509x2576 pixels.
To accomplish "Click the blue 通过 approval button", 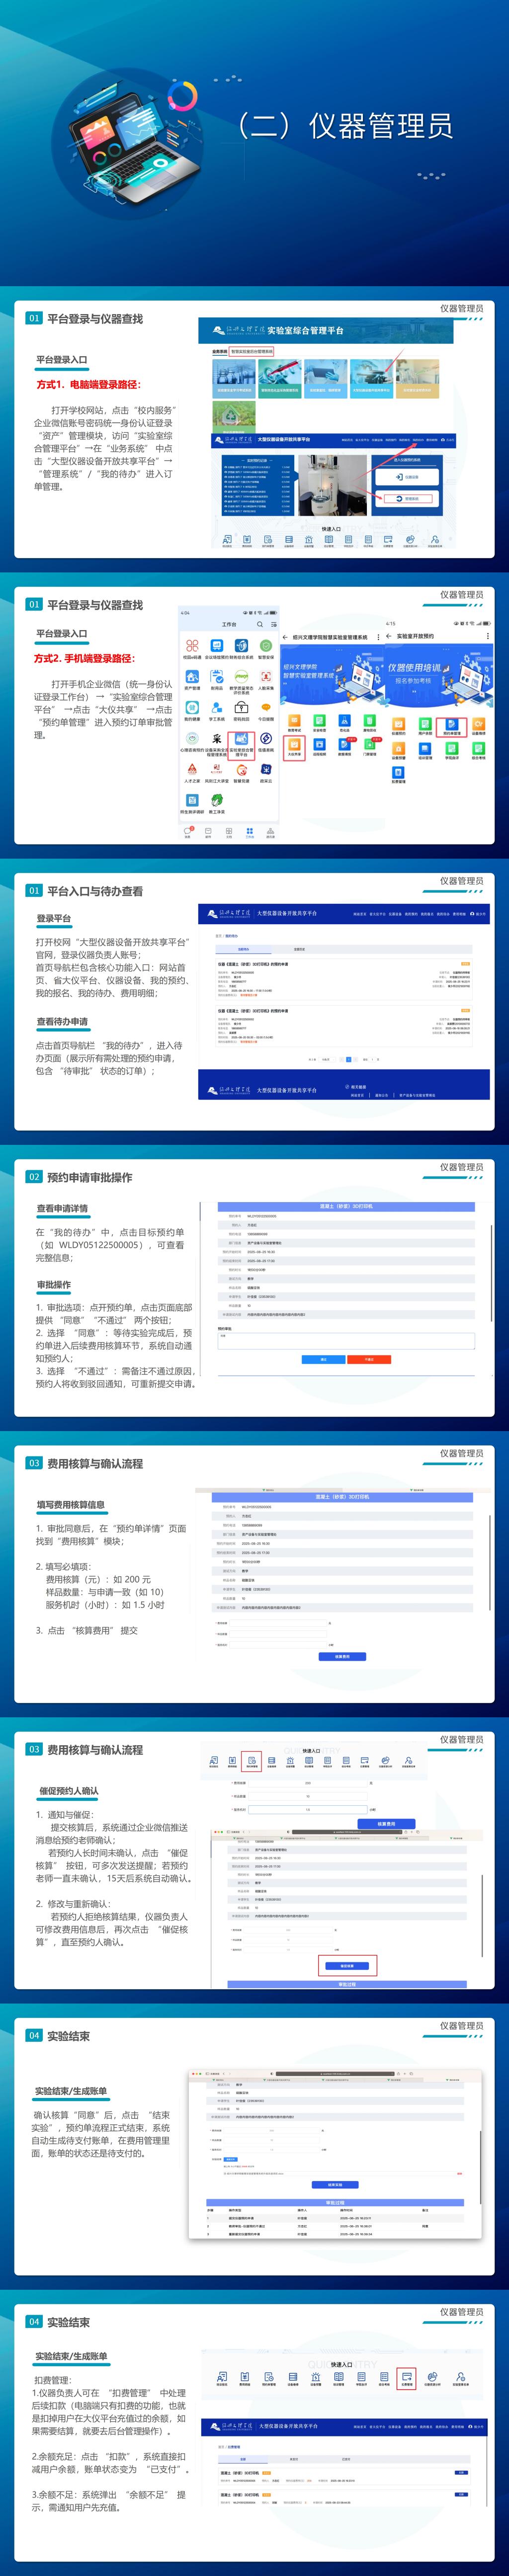I will 324,1359.
